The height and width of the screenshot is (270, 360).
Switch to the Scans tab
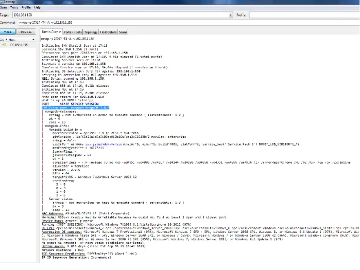tap(123, 32)
